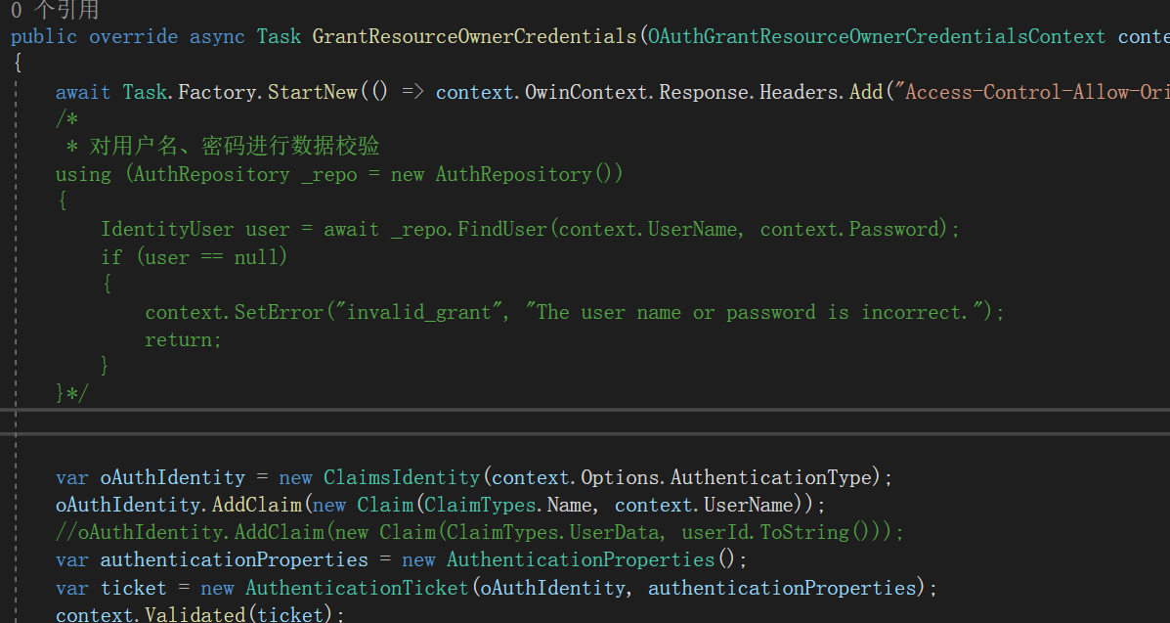Click the 'AuthenticationTicket' class name
The height and width of the screenshot is (623, 1170).
coord(357,588)
